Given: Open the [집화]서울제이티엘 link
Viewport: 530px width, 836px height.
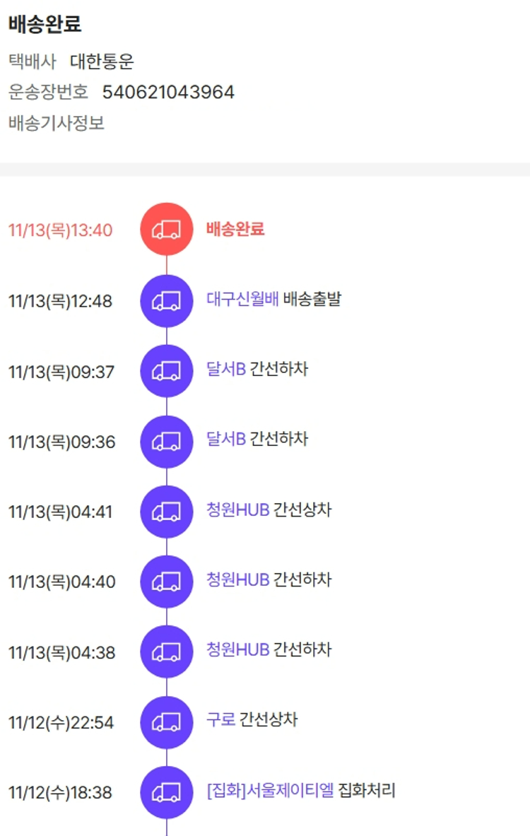Looking at the screenshot, I should (x=270, y=790).
